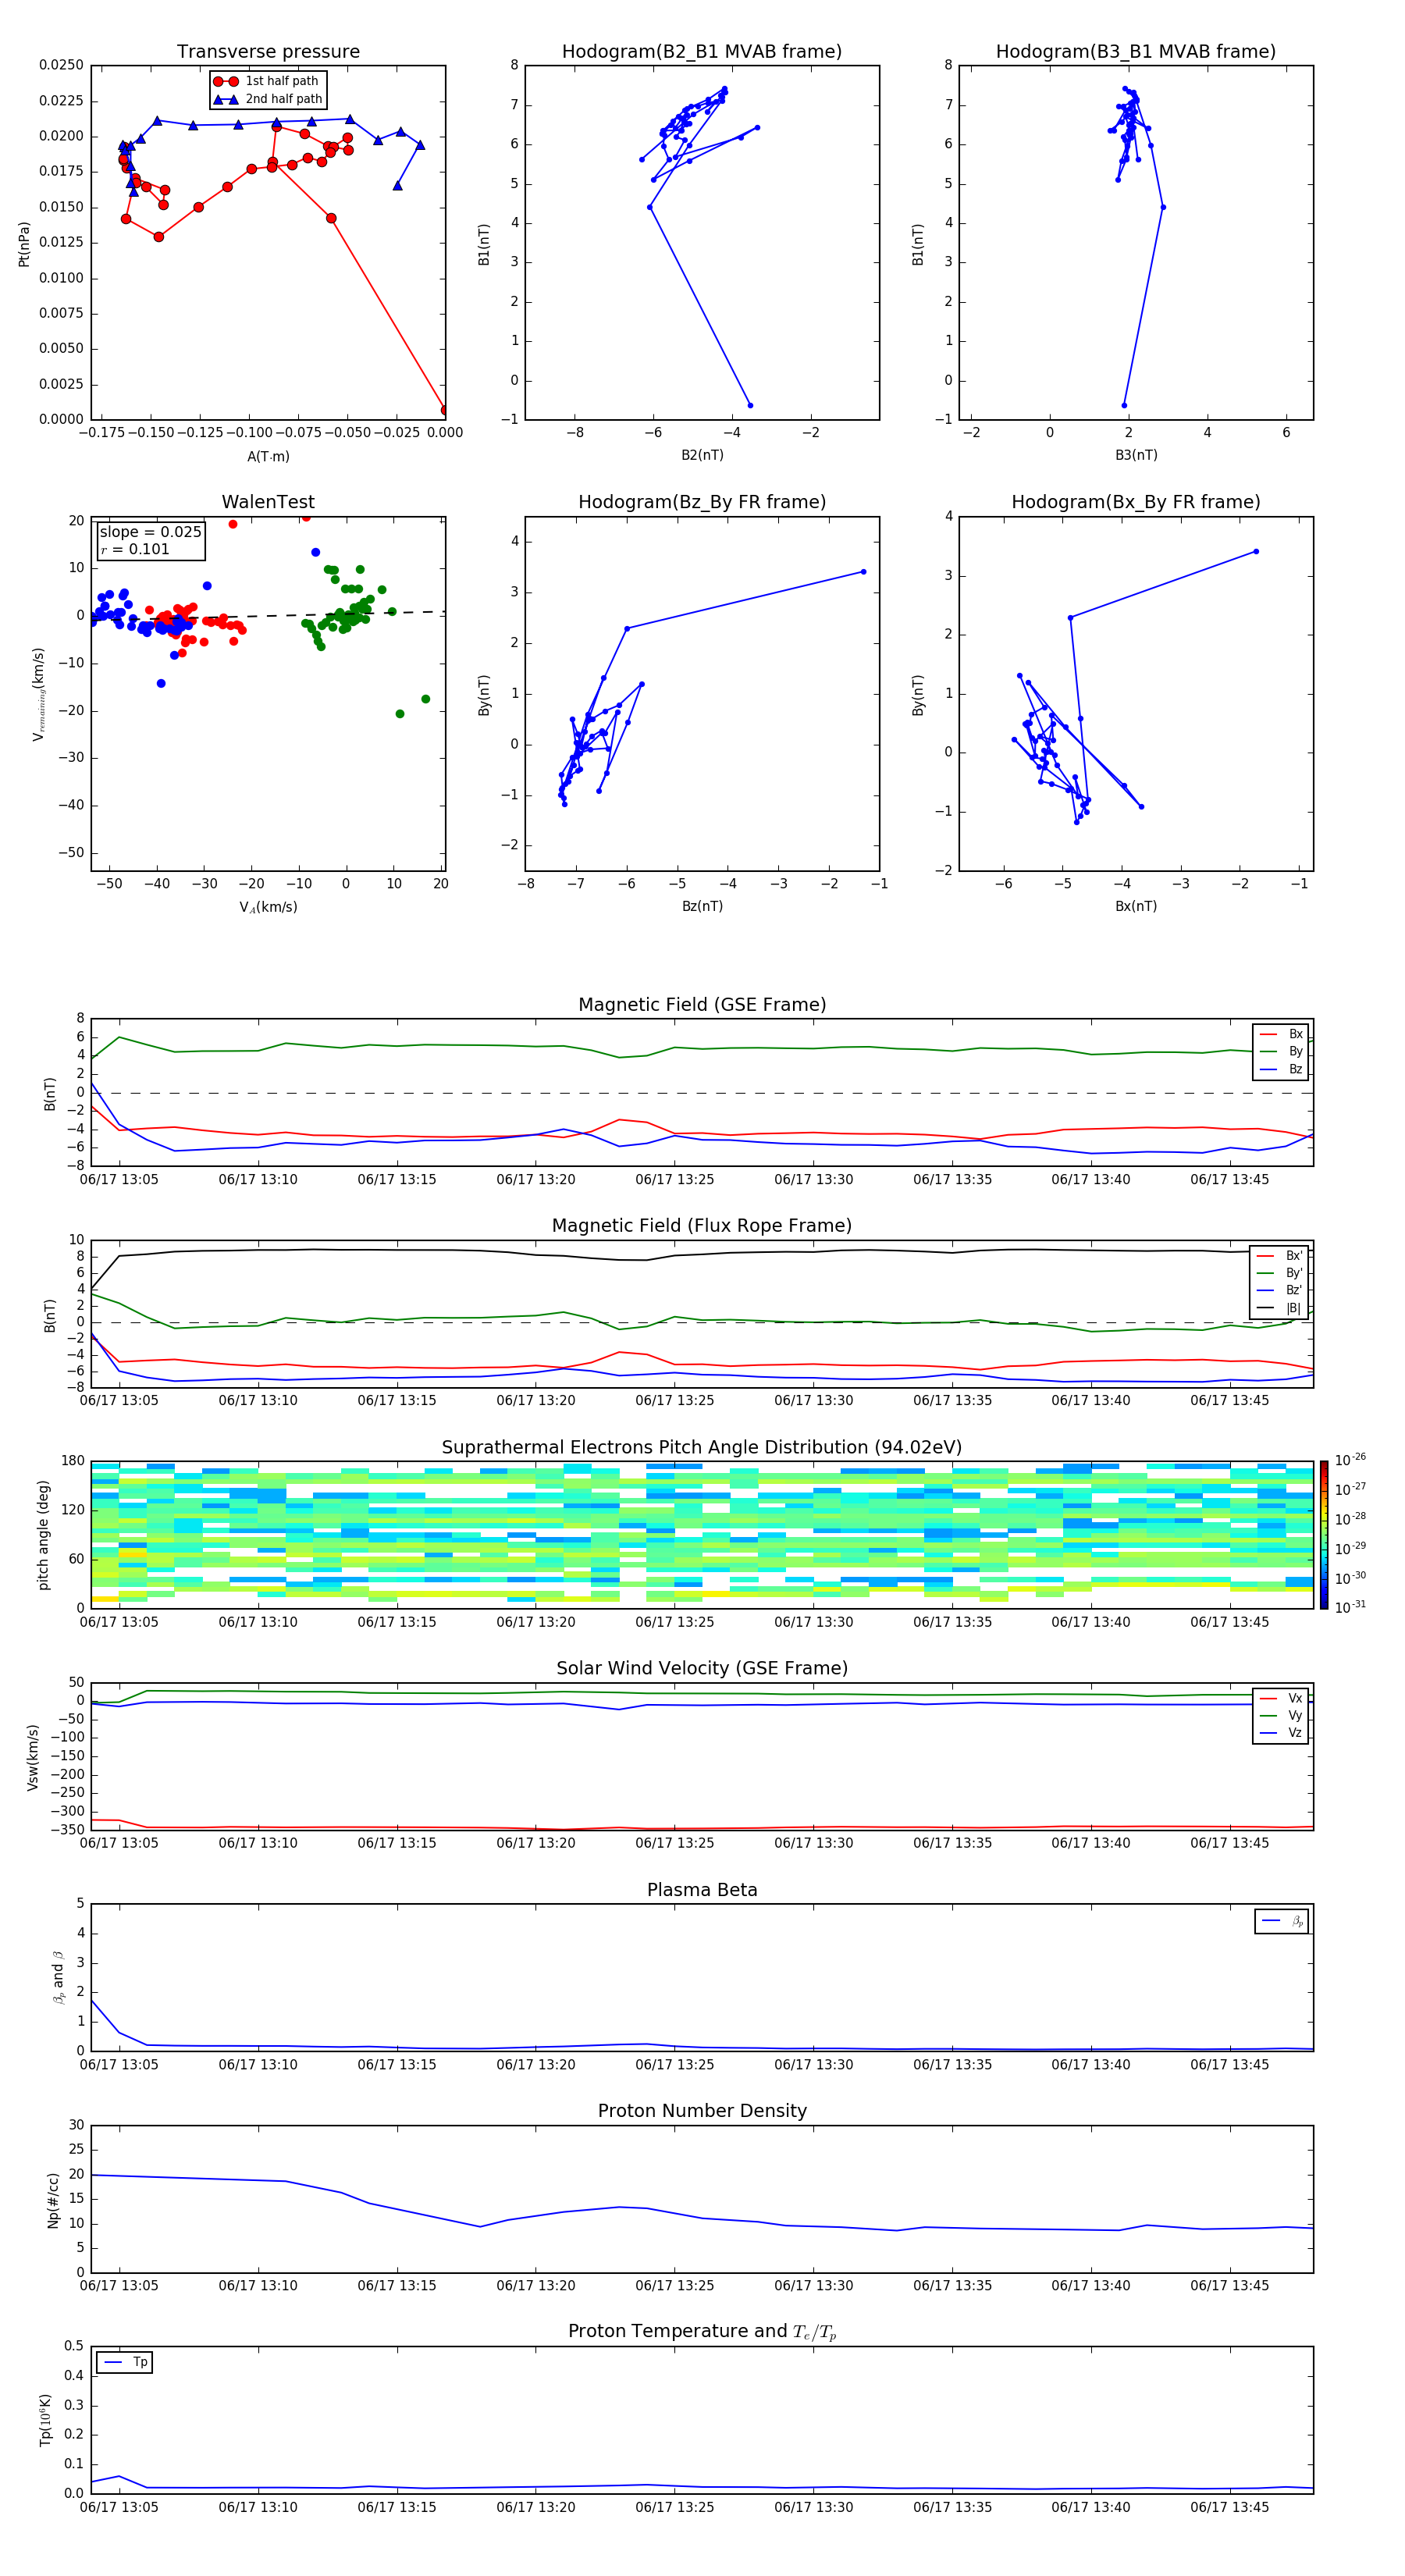Image resolution: width=1405 pixels, height=2576 pixels.
Task: Select the Bx entry in the GSE Frame legend
Action: point(1281,1034)
